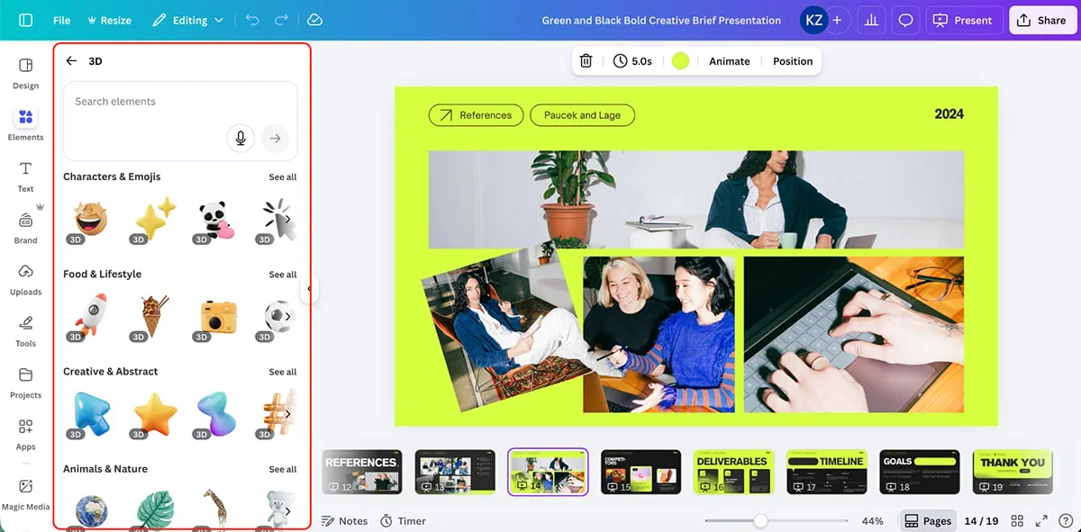Select the Deliverables page 16 thumbnail
Screen dimensions: 1081x532
coord(733,472)
